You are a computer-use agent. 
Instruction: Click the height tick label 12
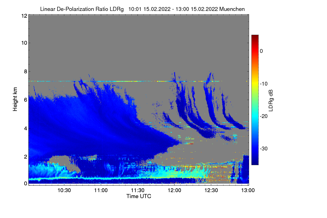click(24, 16)
